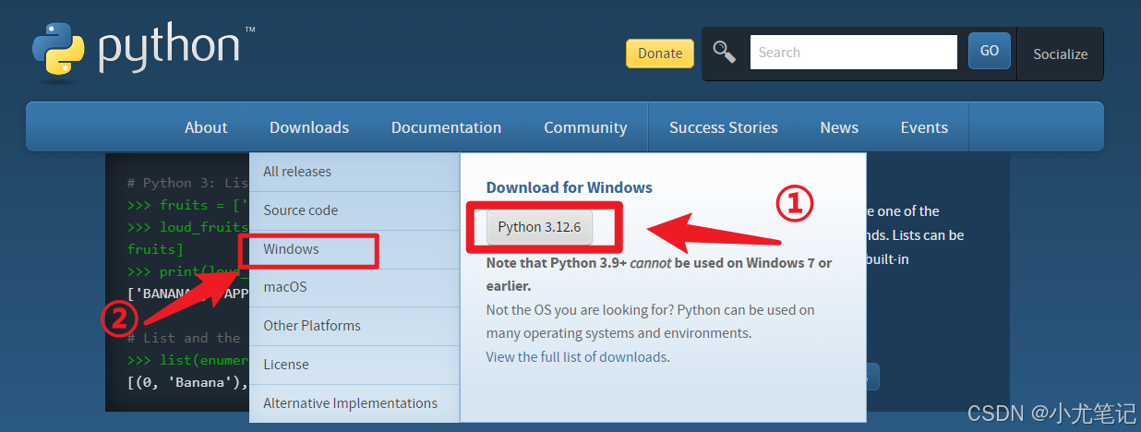Click the '>>> fruits = [' code line
The width and height of the screenshot is (1141, 432).
tap(186, 205)
